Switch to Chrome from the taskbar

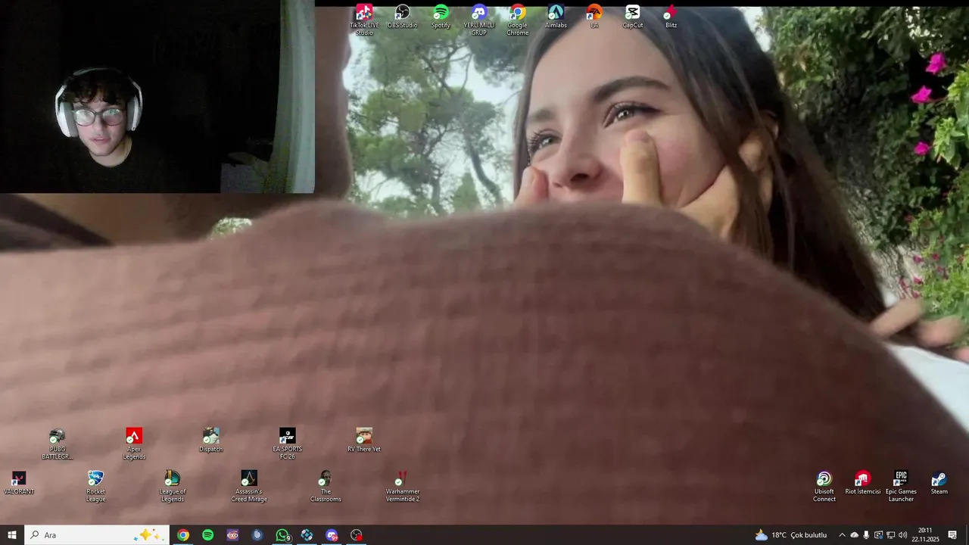pos(183,535)
